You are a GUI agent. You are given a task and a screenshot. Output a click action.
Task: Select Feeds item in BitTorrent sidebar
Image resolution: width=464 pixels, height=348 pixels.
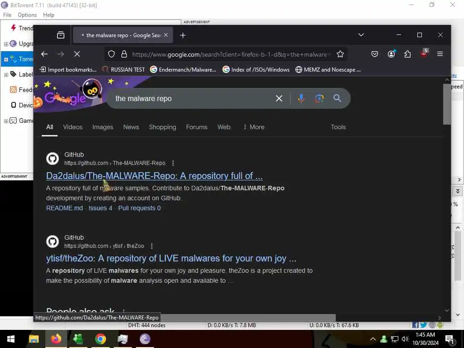[21, 90]
